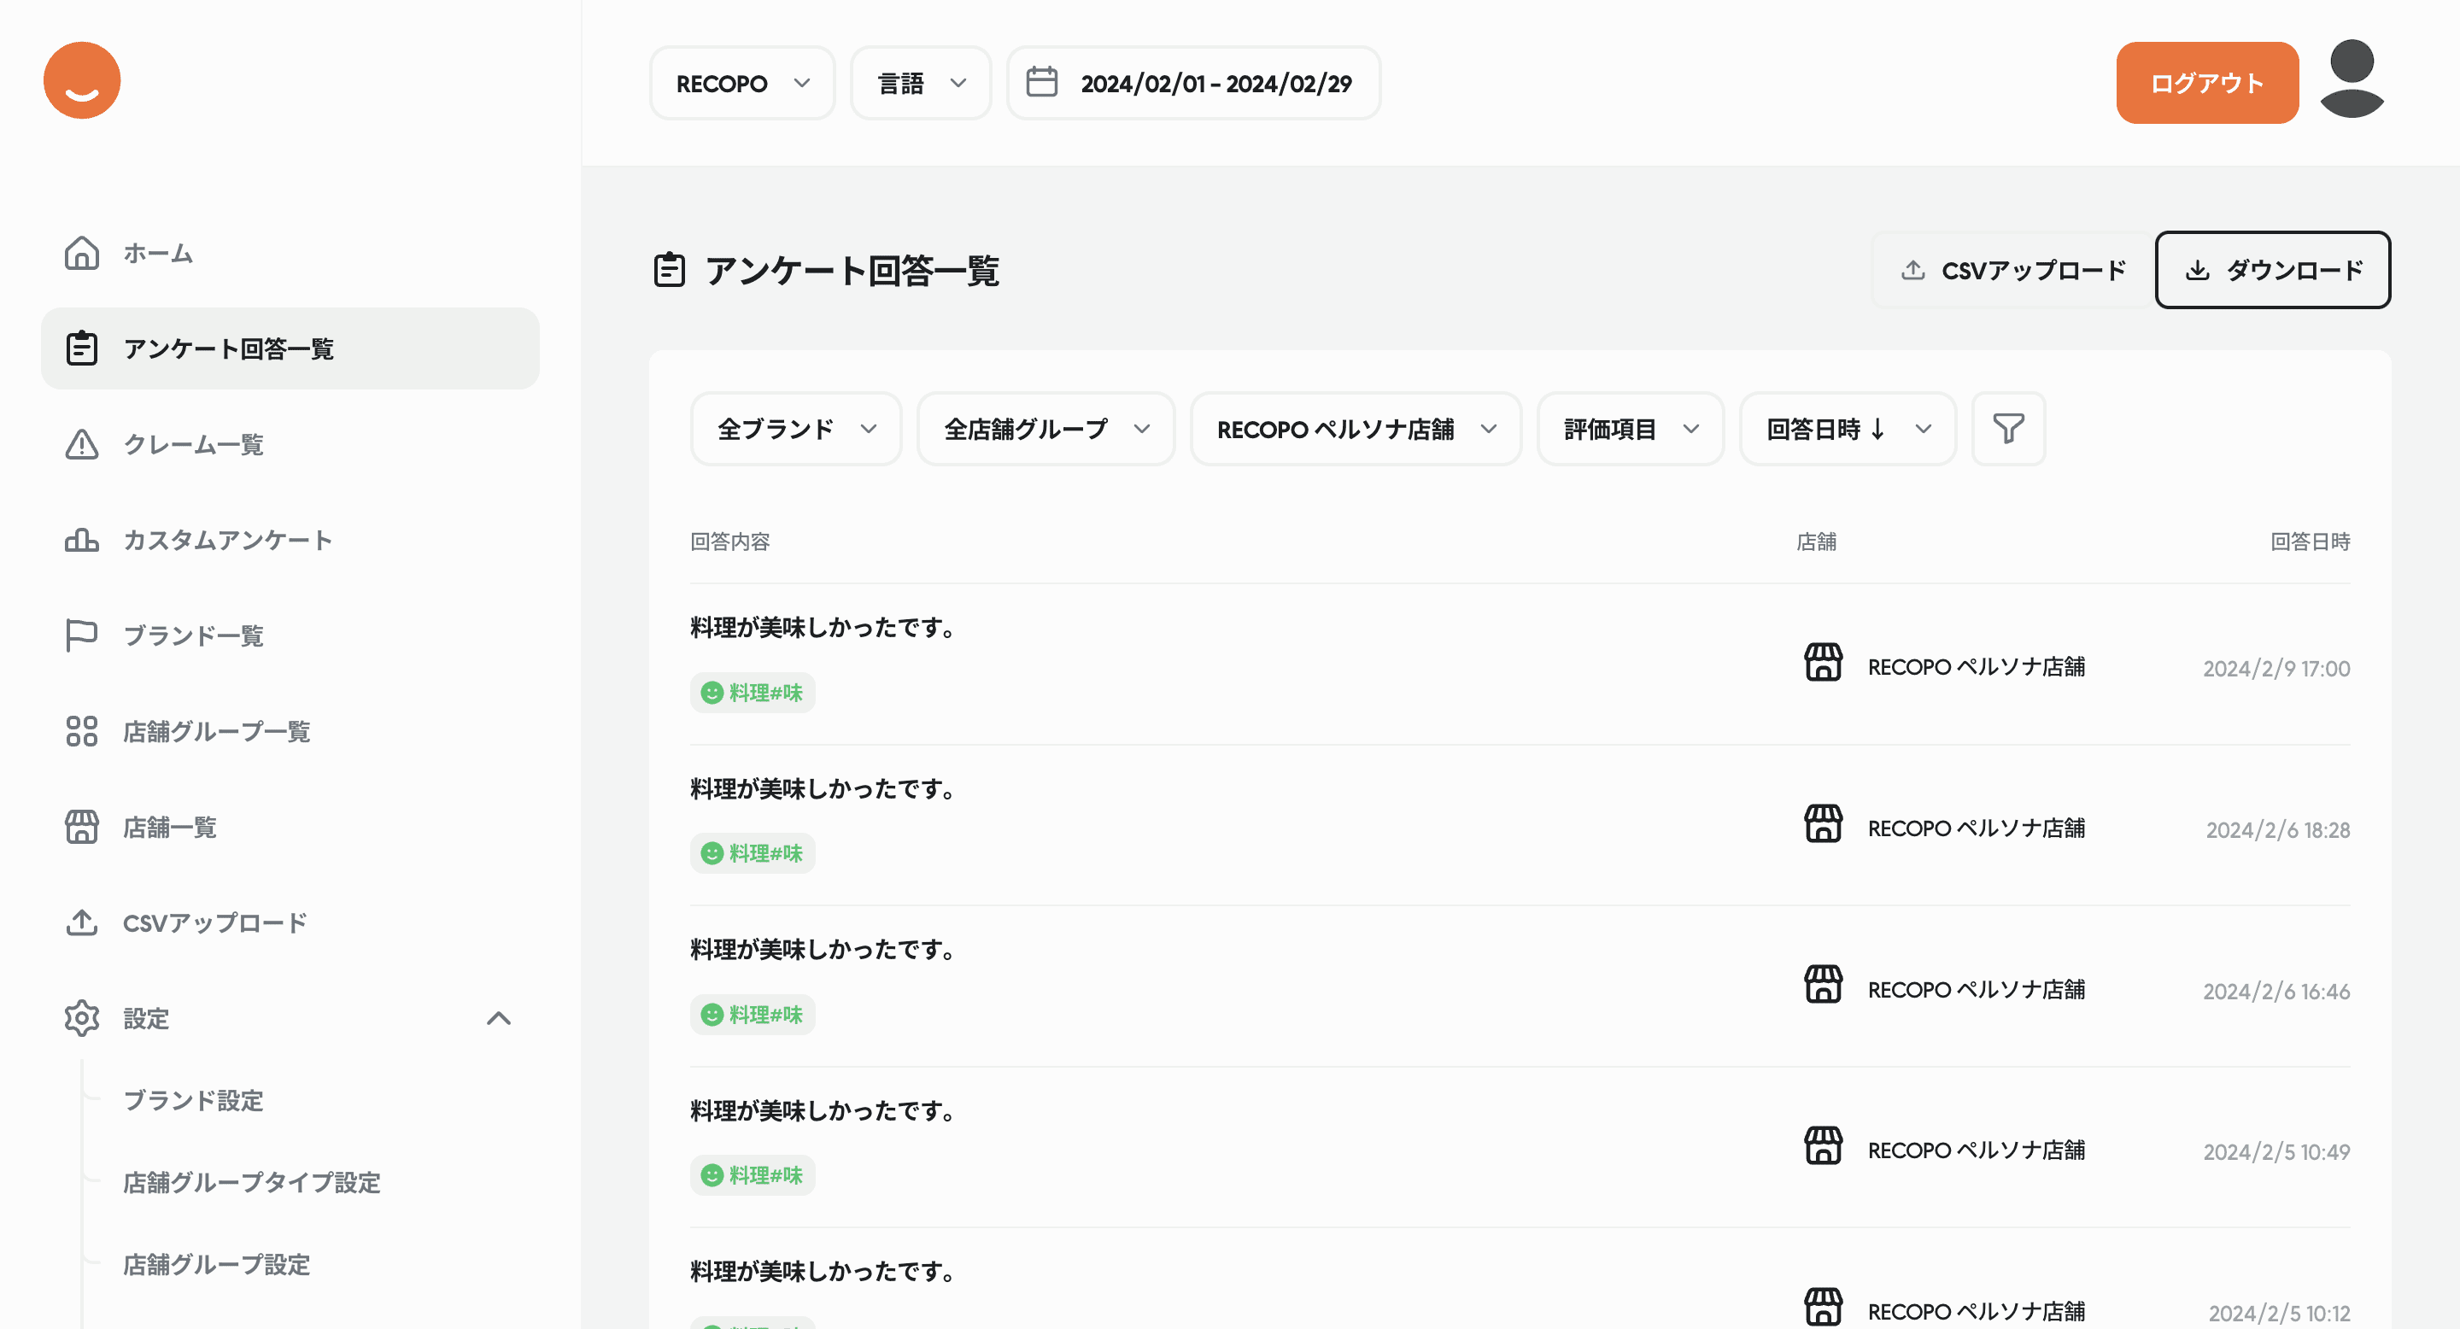Open the 評価項目 evaluation dropdown
This screenshot has height=1329, width=2460.
click(1629, 429)
